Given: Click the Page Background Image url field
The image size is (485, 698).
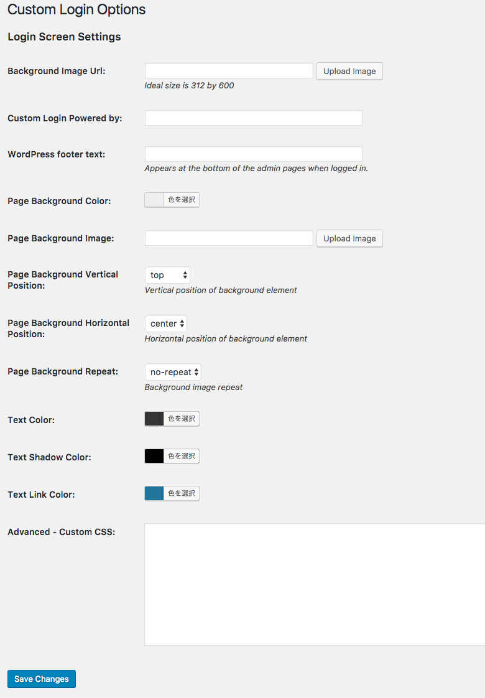Looking at the screenshot, I should 229,238.
